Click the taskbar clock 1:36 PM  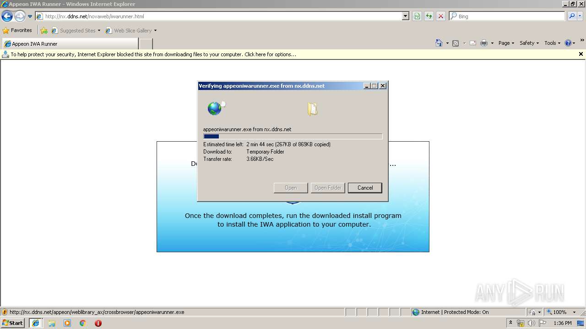coord(562,323)
